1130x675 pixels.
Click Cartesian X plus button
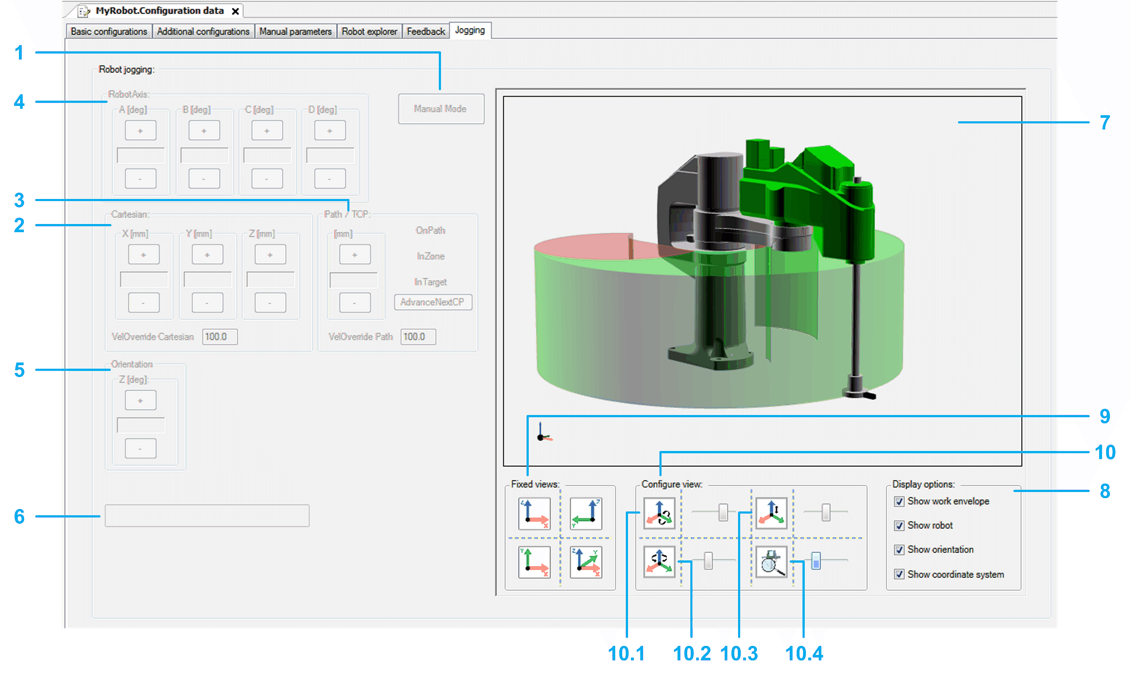tap(144, 255)
